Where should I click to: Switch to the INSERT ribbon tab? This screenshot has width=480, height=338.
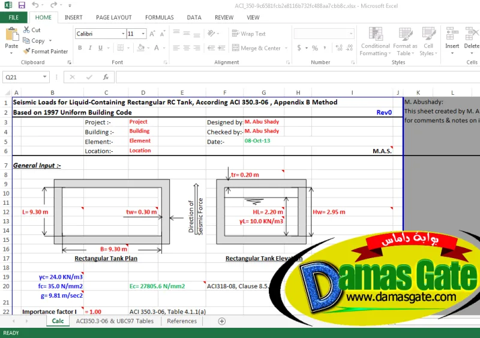(73, 17)
